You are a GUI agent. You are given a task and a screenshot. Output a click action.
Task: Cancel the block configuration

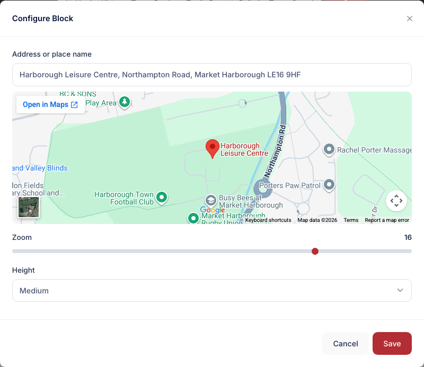346,344
